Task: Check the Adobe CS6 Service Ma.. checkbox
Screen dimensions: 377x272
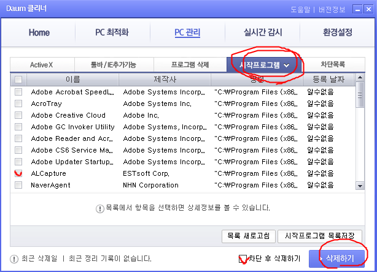Action: point(18,150)
